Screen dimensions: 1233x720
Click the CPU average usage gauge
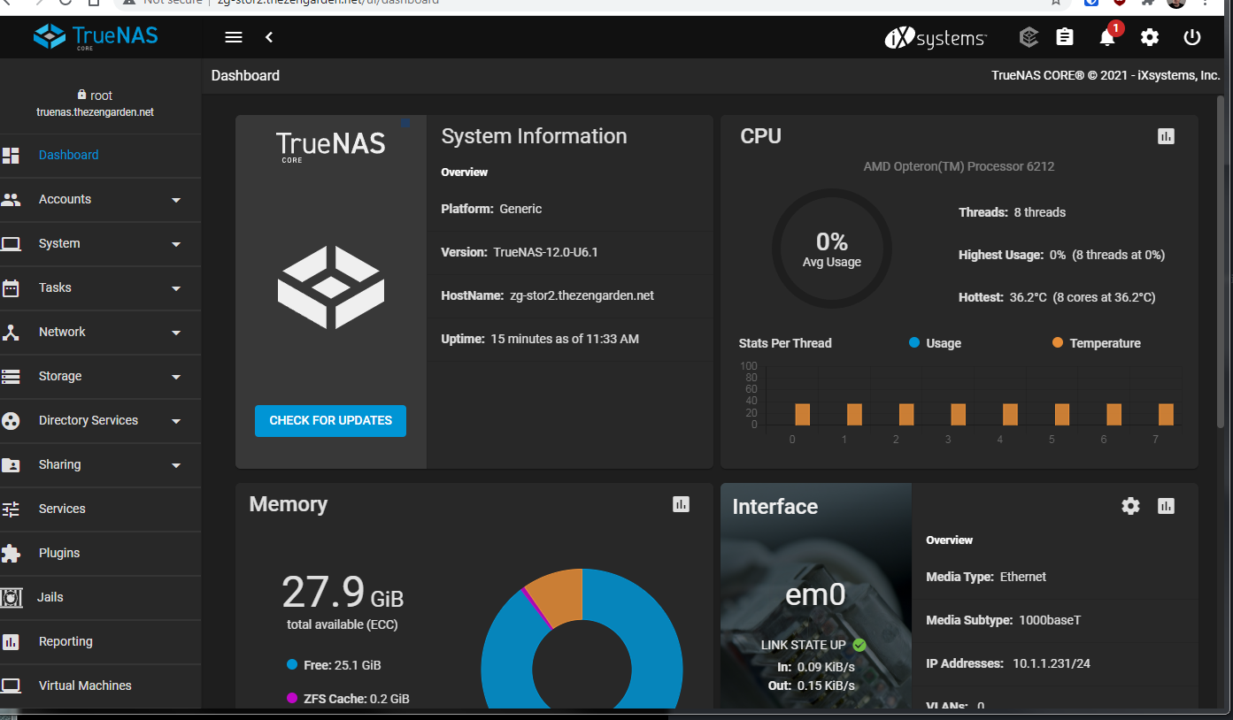click(x=832, y=249)
